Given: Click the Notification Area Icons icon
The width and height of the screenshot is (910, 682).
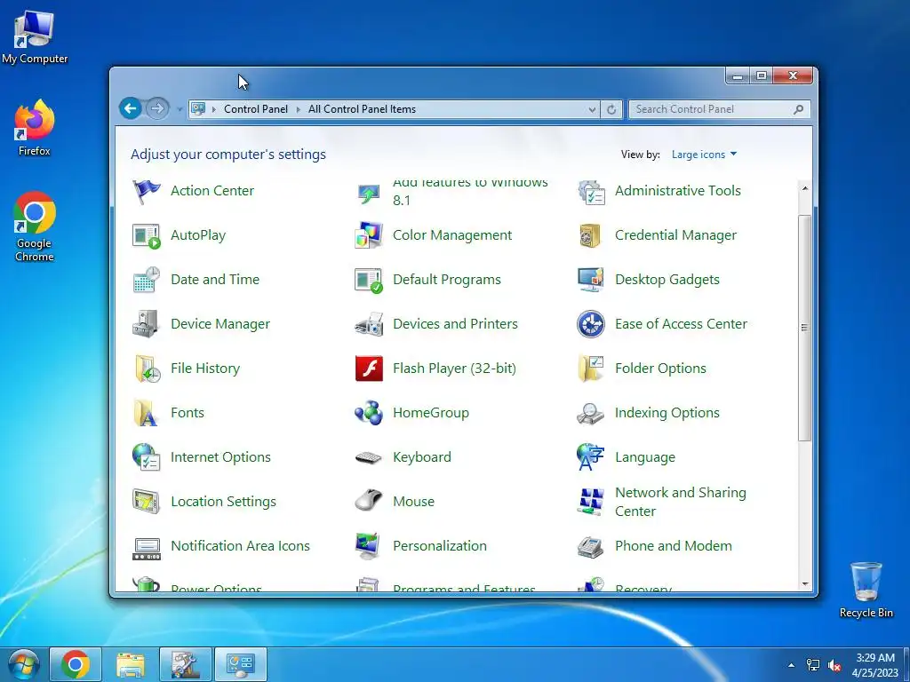Looking at the screenshot, I should tap(147, 547).
